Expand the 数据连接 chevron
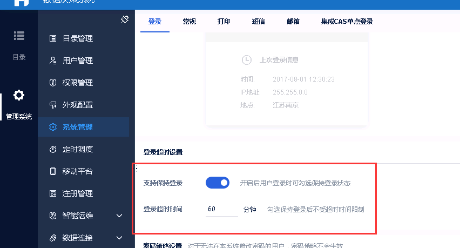460x248 pixels. coord(119,238)
